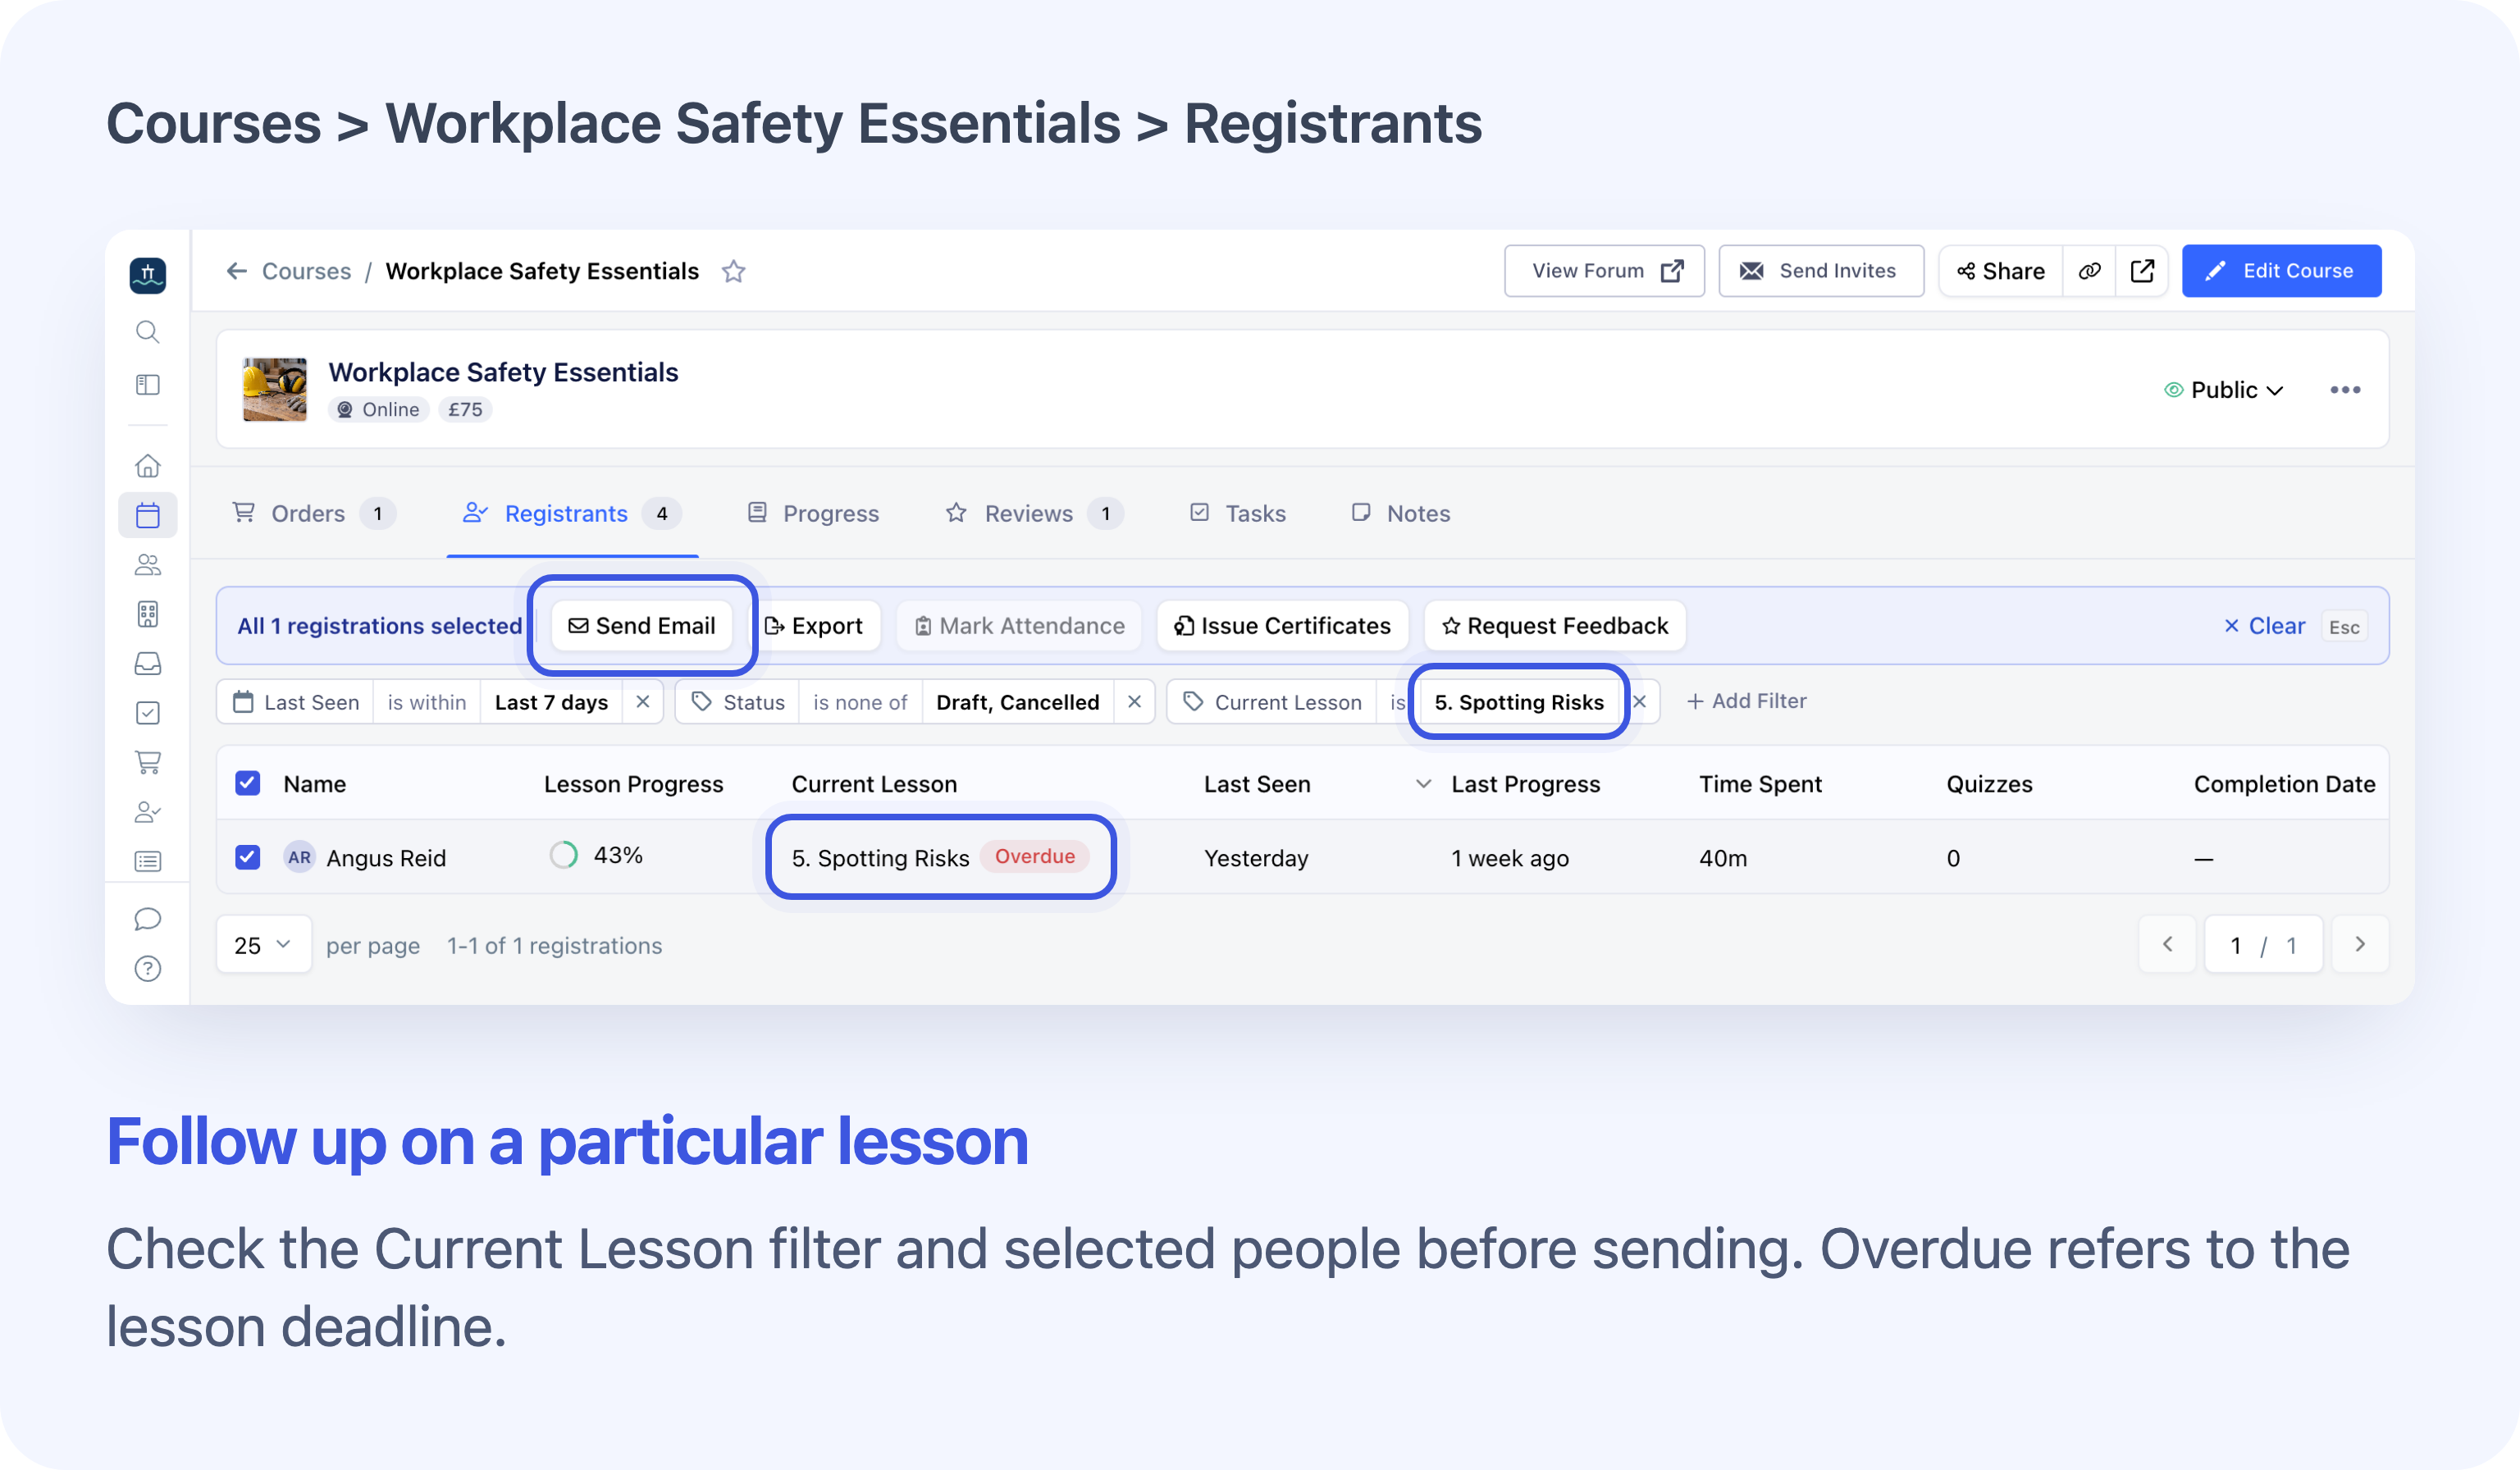Image resolution: width=2520 pixels, height=1470 pixels.
Task: Click the Courses breadcrumb link
Action: pos(306,271)
